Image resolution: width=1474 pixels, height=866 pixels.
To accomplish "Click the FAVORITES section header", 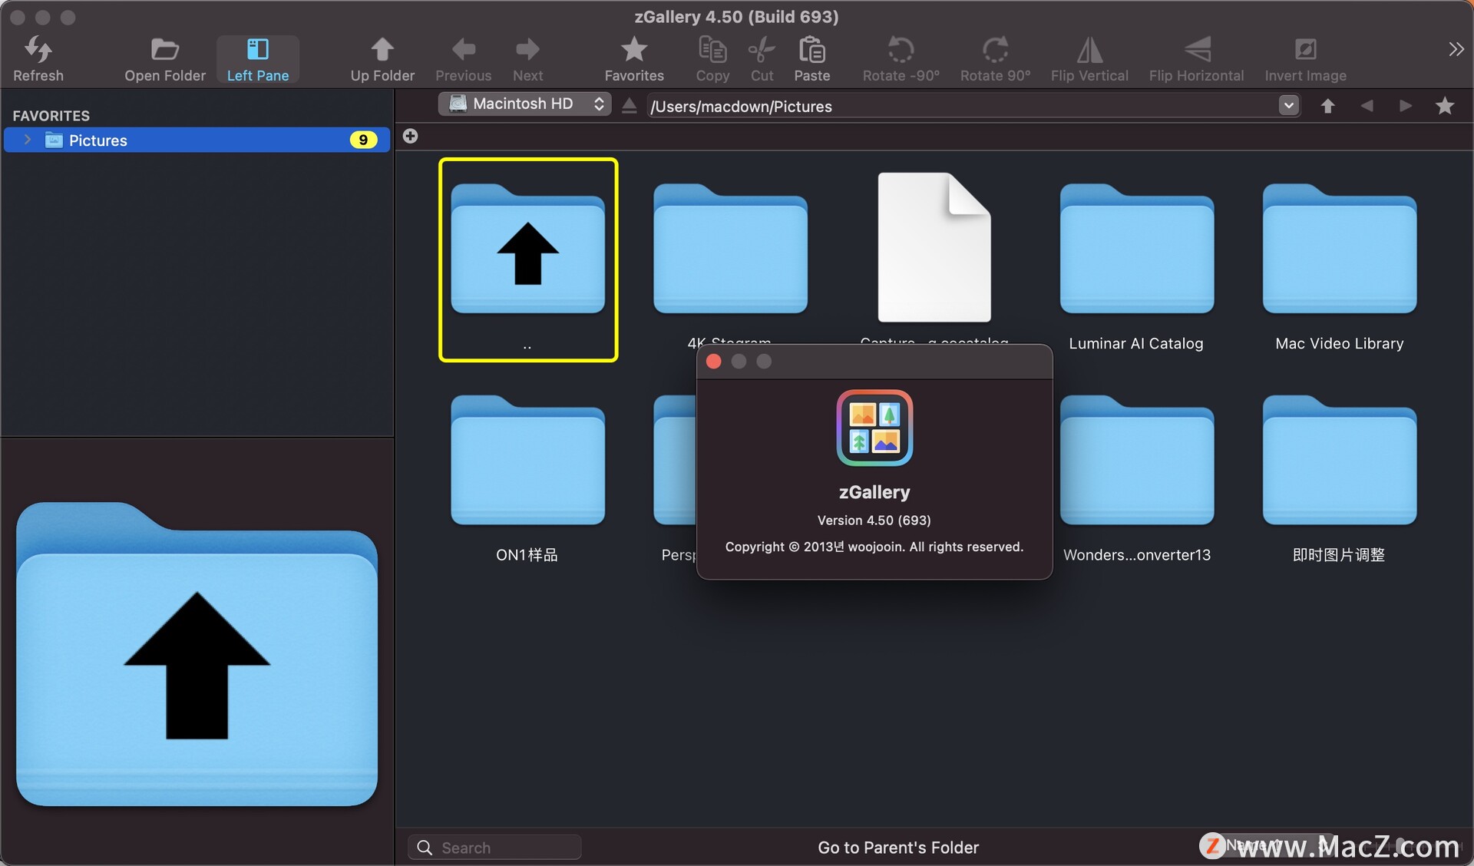I will (x=51, y=116).
